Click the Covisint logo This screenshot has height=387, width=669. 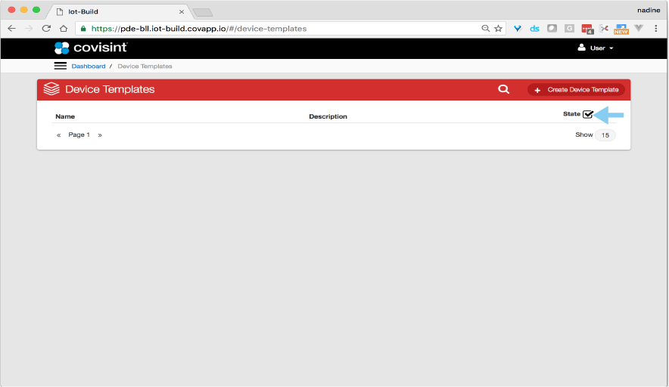[91, 48]
